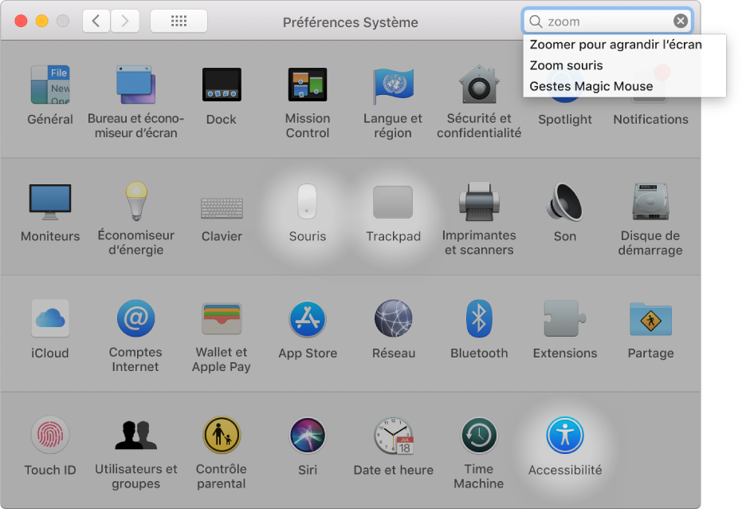Click the yellow minimize window button

point(41,21)
